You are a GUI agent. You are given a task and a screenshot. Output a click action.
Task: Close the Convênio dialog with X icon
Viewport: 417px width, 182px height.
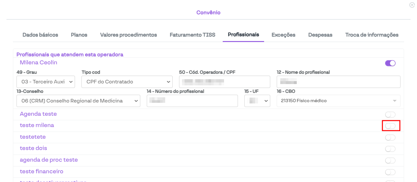412,5
